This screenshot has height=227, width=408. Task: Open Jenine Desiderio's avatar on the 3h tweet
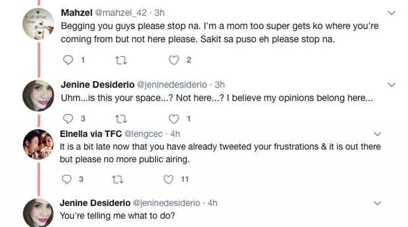tap(38, 96)
